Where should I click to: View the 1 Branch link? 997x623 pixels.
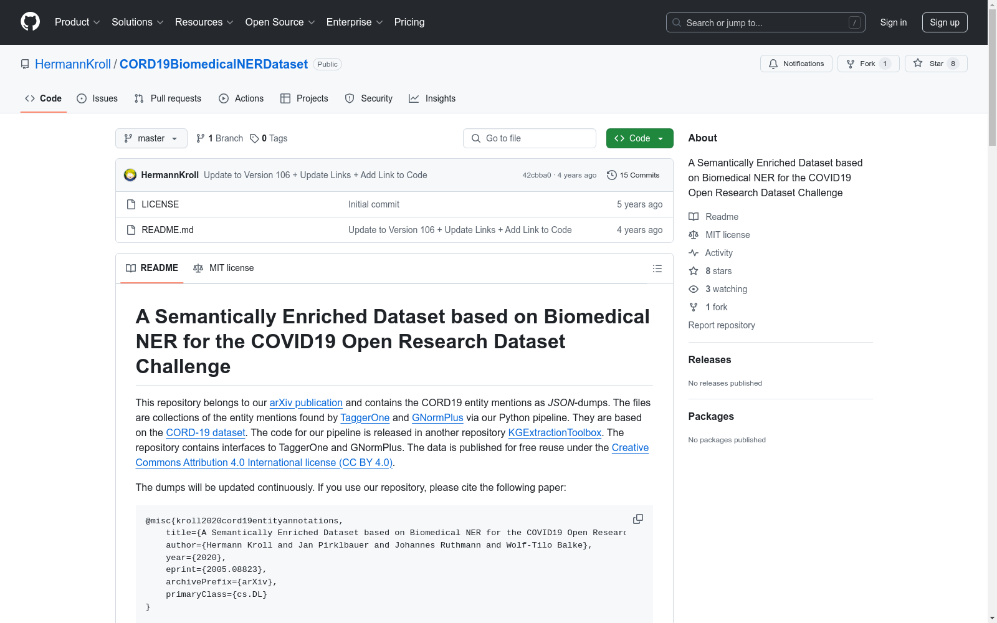[x=219, y=138]
